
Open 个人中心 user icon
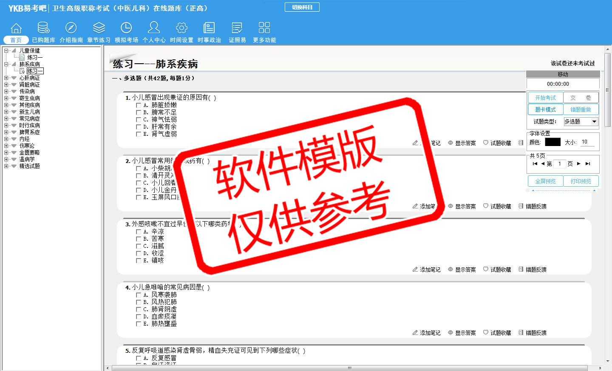click(x=154, y=28)
